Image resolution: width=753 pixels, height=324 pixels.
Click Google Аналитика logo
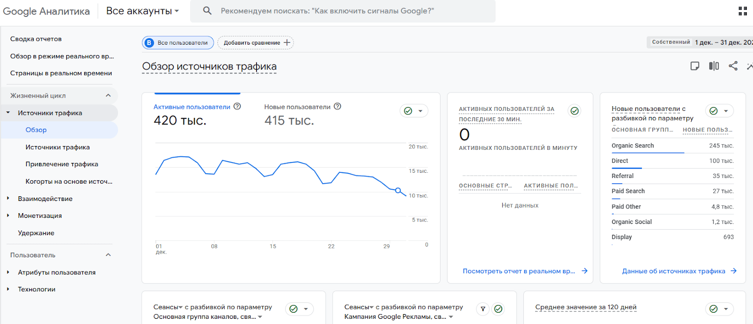click(46, 11)
